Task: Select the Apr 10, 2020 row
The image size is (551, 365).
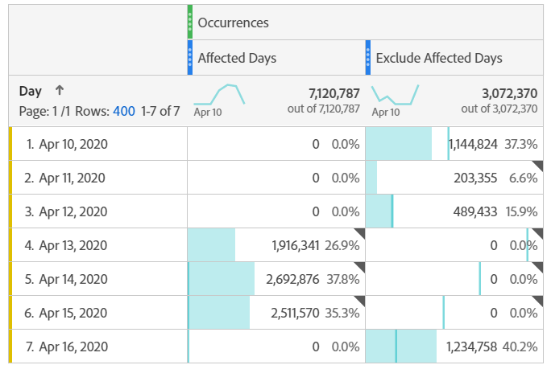Action: [x=73, y=144]
